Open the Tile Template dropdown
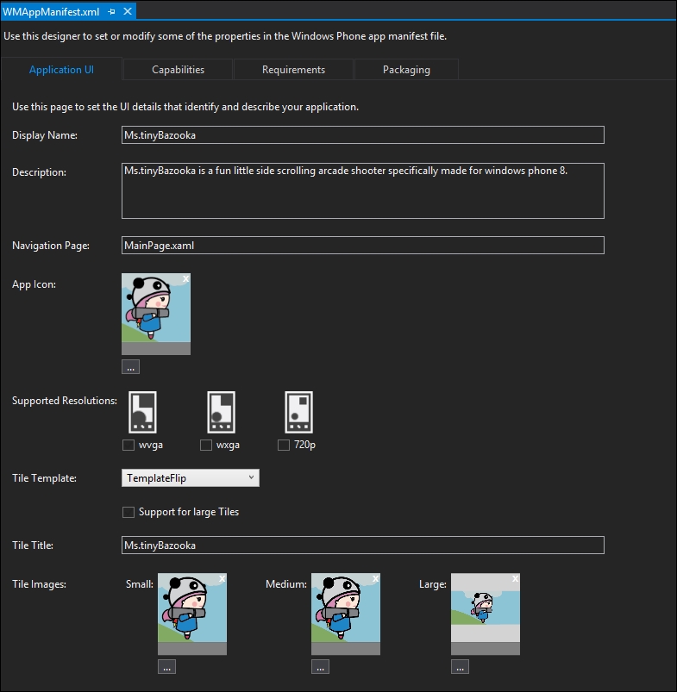677x692 pixels. [191, 478]
